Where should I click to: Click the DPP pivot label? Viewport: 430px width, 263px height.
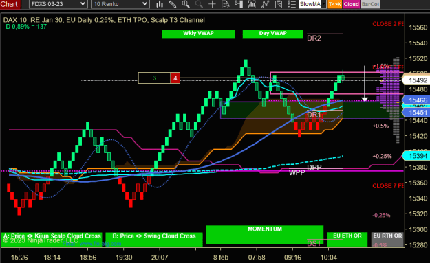(x=314, y=168)
